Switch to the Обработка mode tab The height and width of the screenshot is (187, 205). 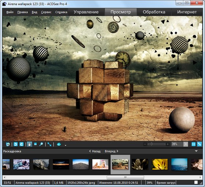tap(154, 12)
